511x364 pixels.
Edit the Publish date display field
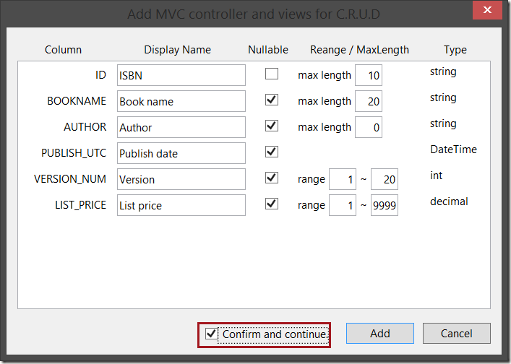(181, 153)
